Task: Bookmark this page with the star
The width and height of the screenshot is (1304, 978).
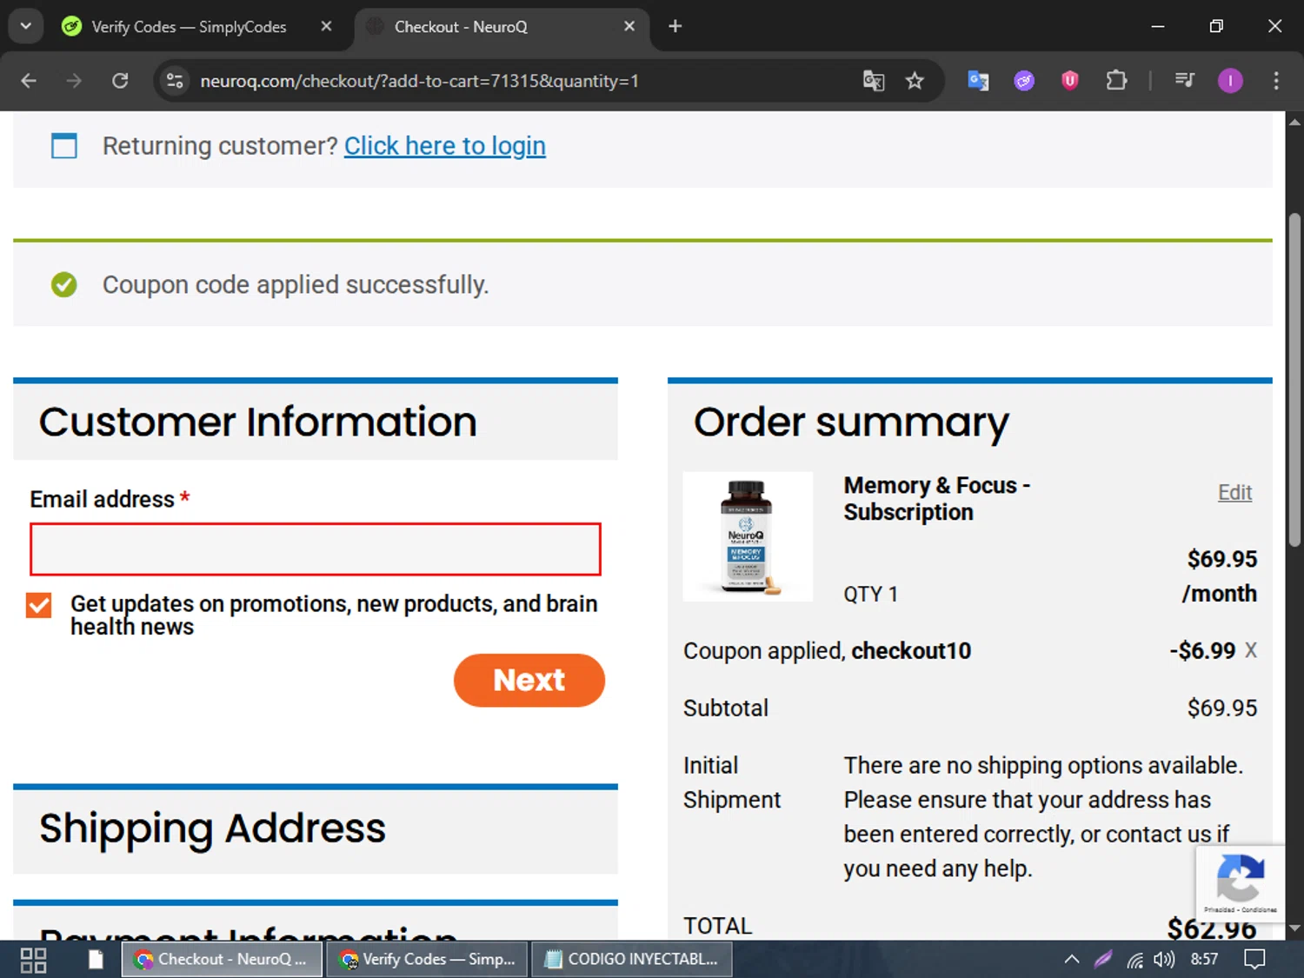Action: [915, 81]
